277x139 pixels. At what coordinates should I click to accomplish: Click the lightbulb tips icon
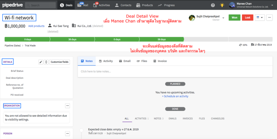[232, 5]
